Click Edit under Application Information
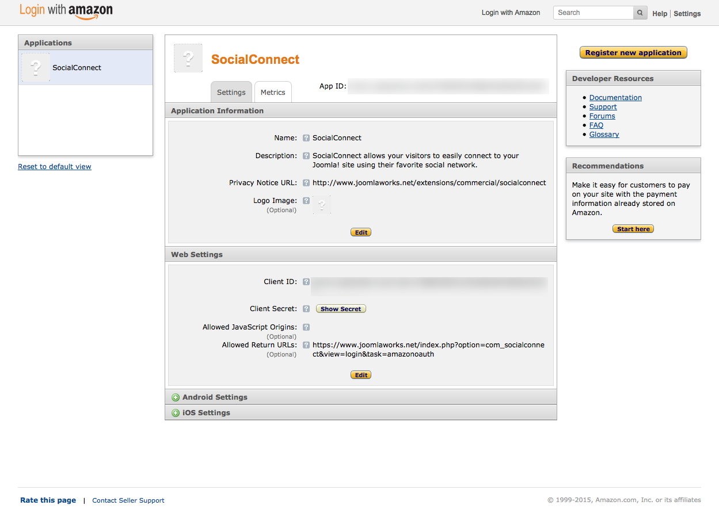 [361, 232]
